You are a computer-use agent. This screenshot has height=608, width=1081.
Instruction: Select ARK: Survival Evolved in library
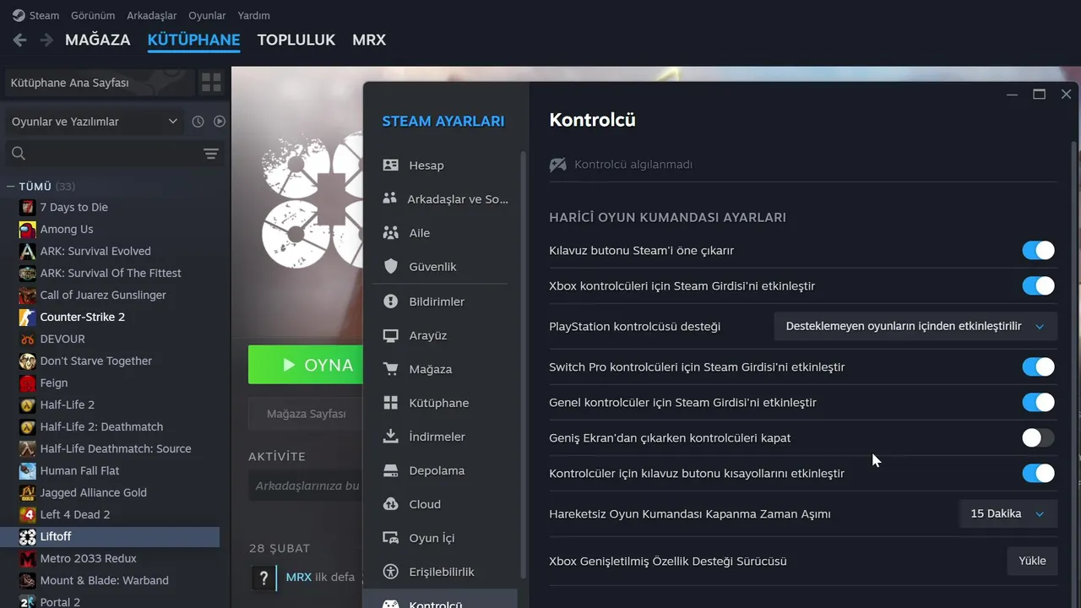coord(95,251)
